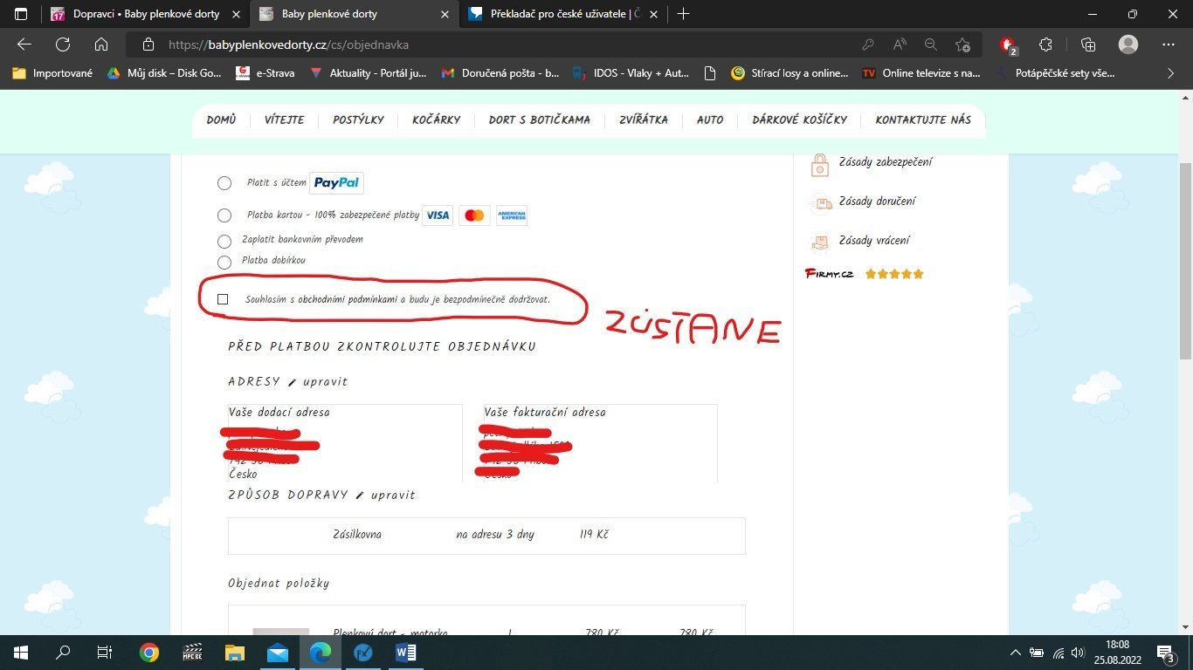1193x670 pixels.
Task: Click the Zásilkovna shipping row text
Action: coord(357,534)
